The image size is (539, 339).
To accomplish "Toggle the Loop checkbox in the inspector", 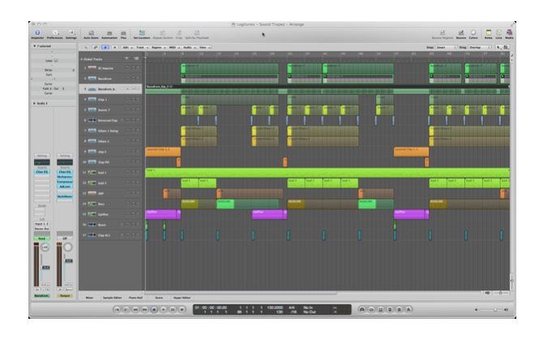I will point(56,61).
